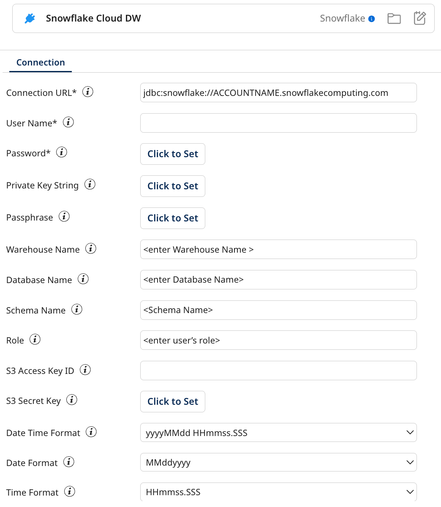
Task: View info tooltip for Connection URL
Action: (87, 91)
